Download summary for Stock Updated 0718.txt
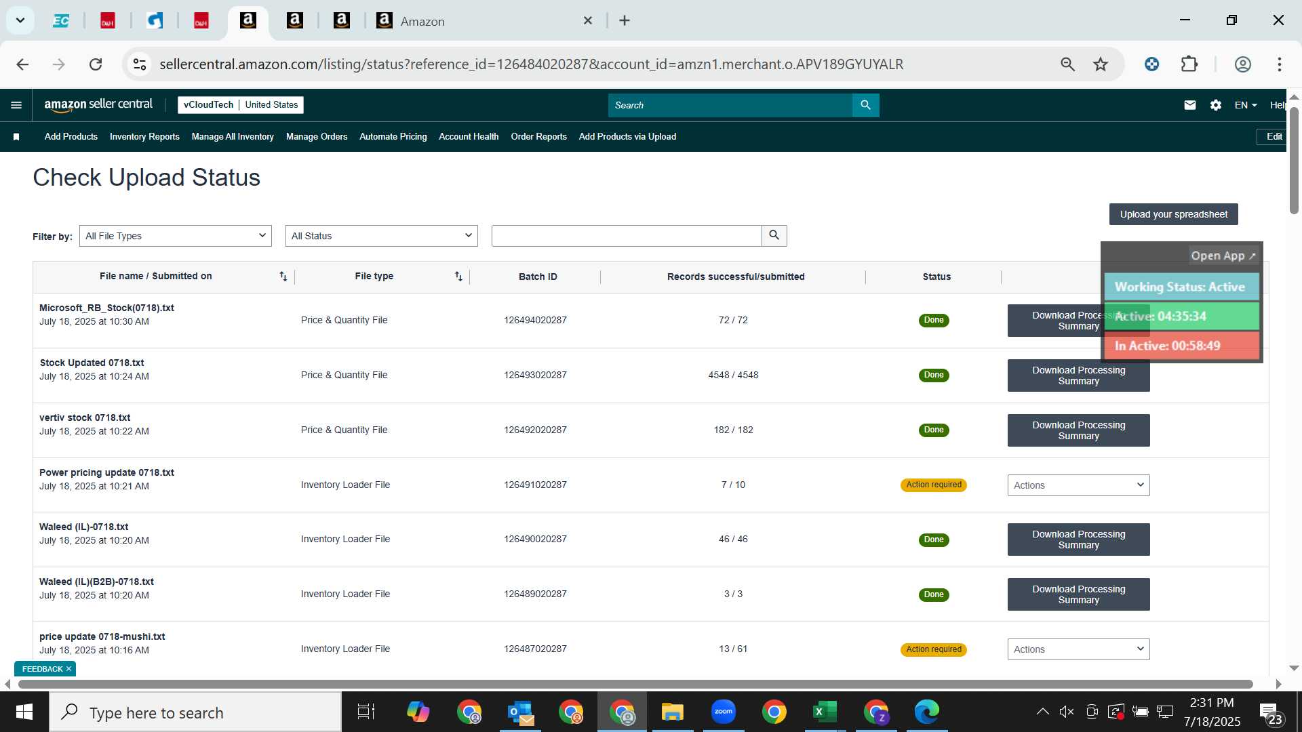The width and height of the screenshot is (1302, 732). (x=1078, y=375)
